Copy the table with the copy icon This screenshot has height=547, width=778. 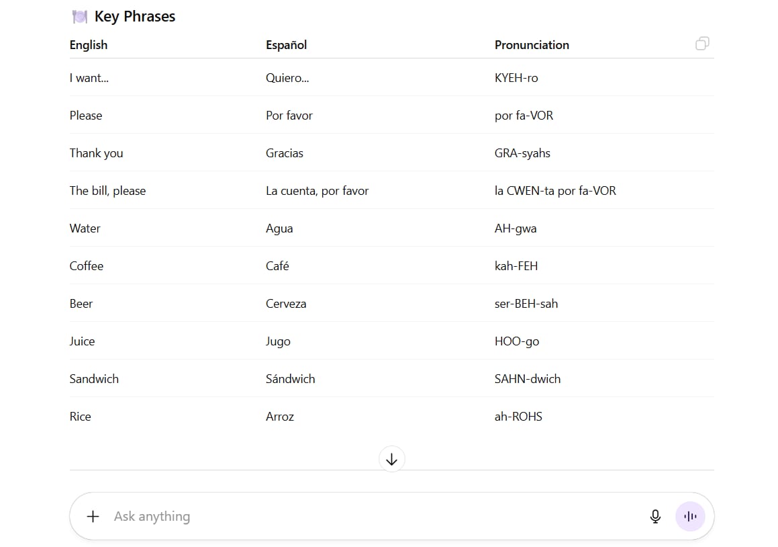[x=702, y=44]
